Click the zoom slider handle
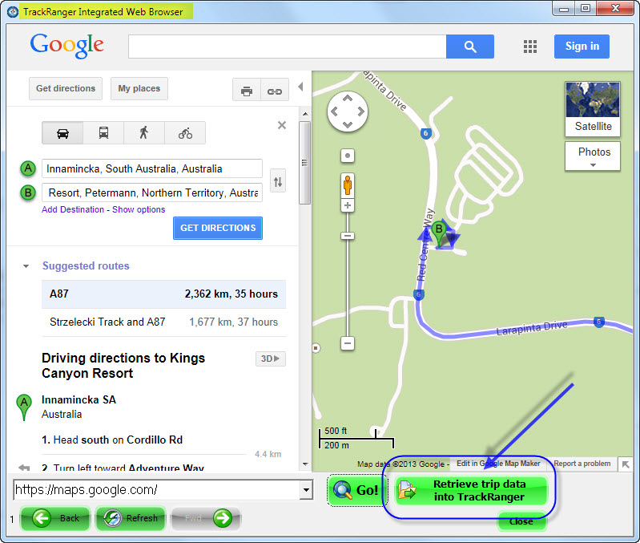The image size is (640, 543). (348, 236)
